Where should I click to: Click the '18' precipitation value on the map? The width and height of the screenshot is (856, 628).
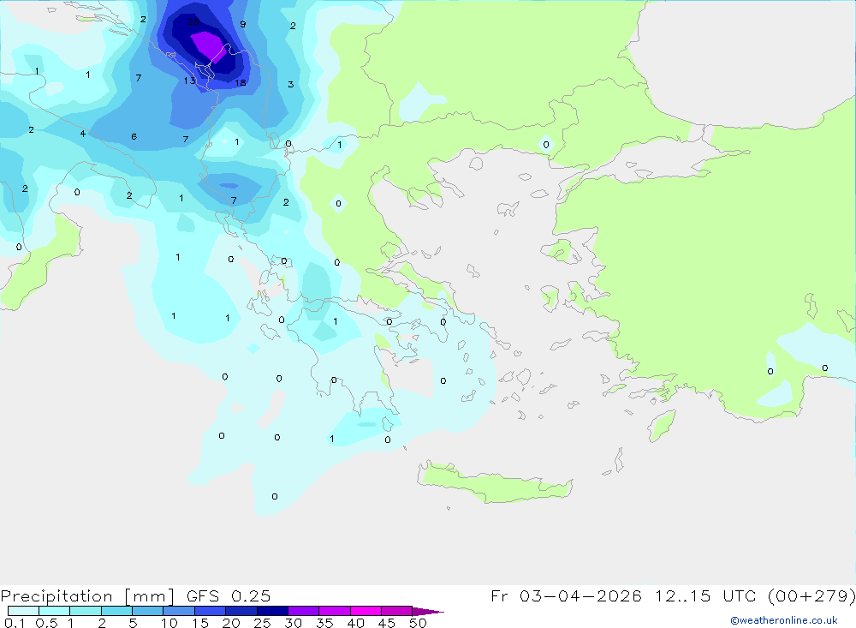(241, 82)
